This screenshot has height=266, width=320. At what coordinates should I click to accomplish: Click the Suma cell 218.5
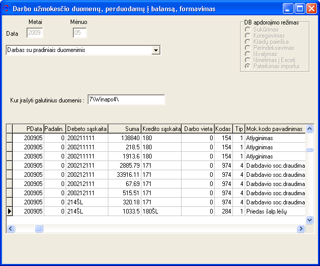click(125, 147)
